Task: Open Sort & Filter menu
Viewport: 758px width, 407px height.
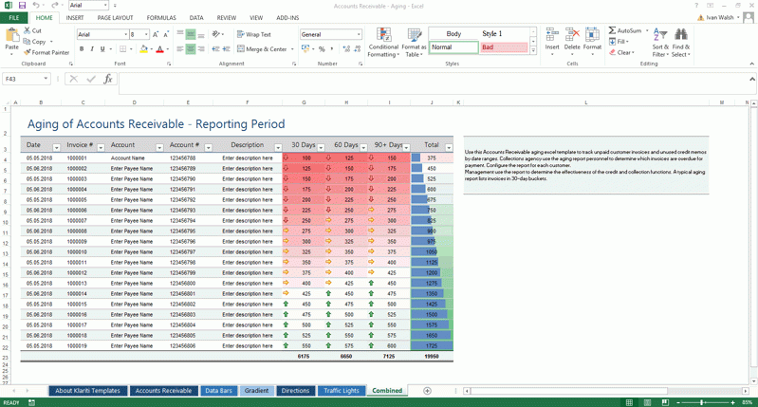Action: 659,42
